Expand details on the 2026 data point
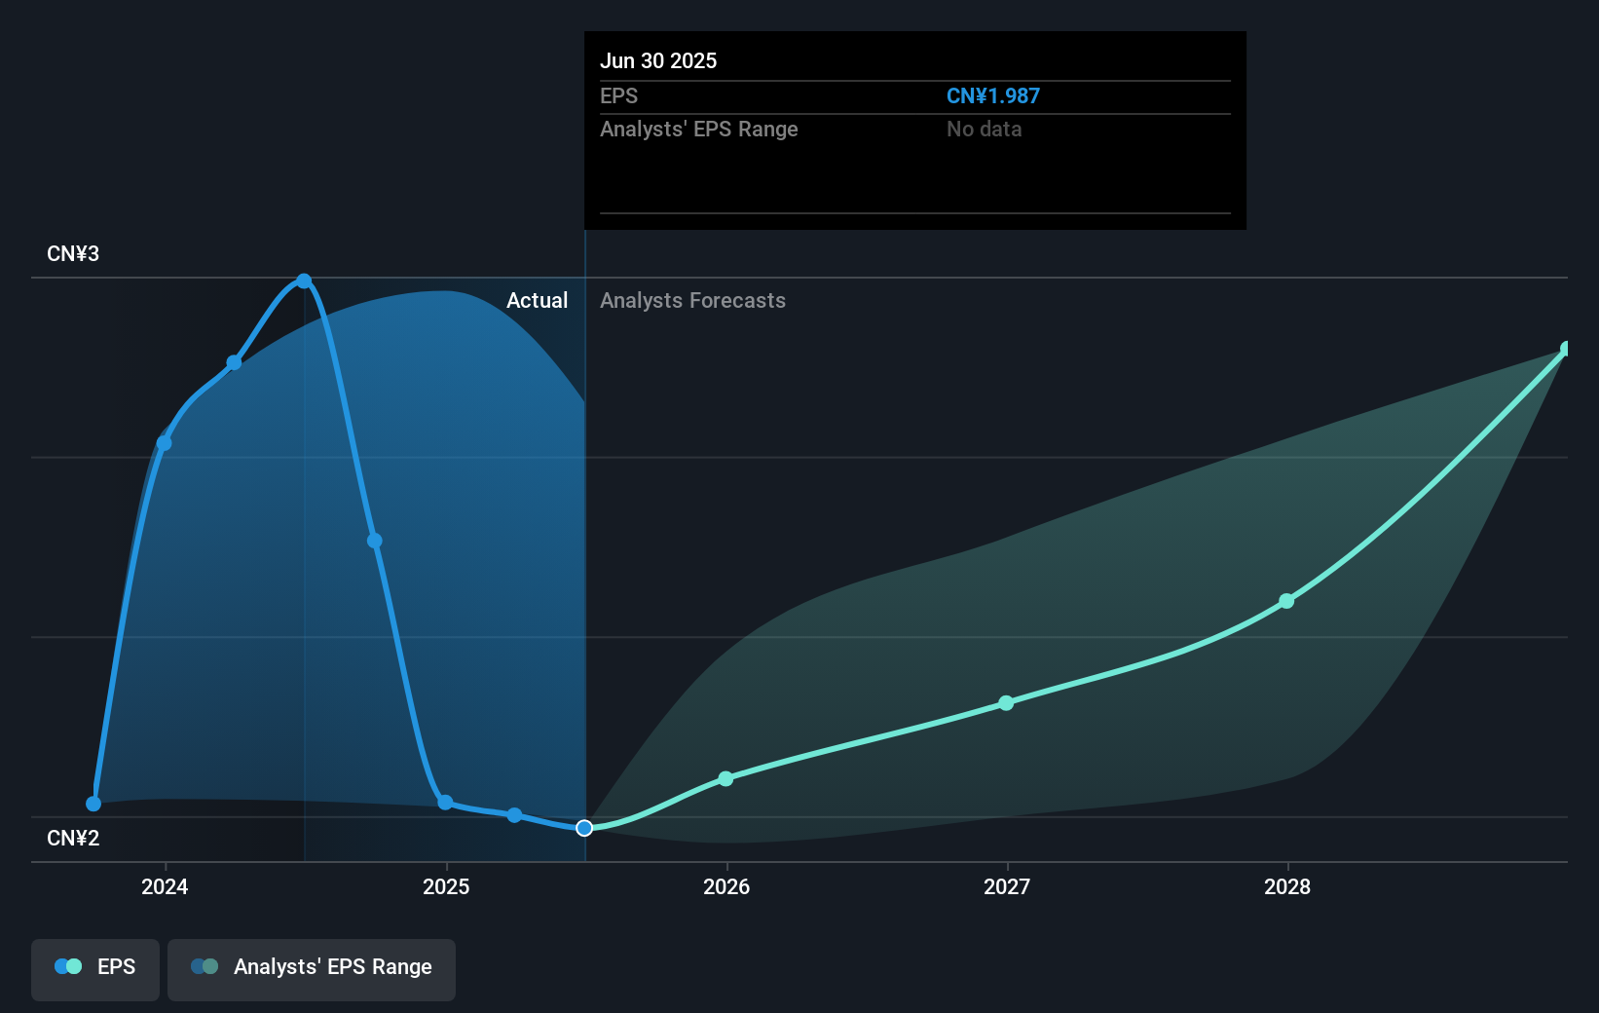Image resolution: width=1599 pixels, height=1013 pixels. pos(726,778)
